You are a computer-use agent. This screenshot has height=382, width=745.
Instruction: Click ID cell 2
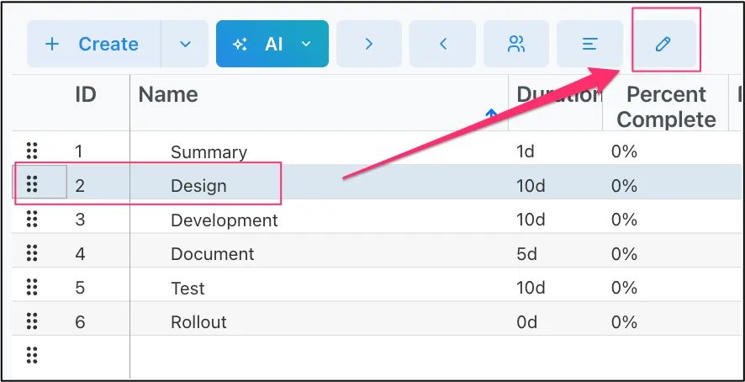click(x=80, y=185)
